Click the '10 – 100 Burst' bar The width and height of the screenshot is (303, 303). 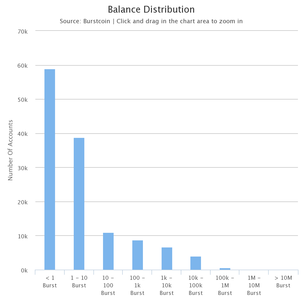tap(108, 251)
